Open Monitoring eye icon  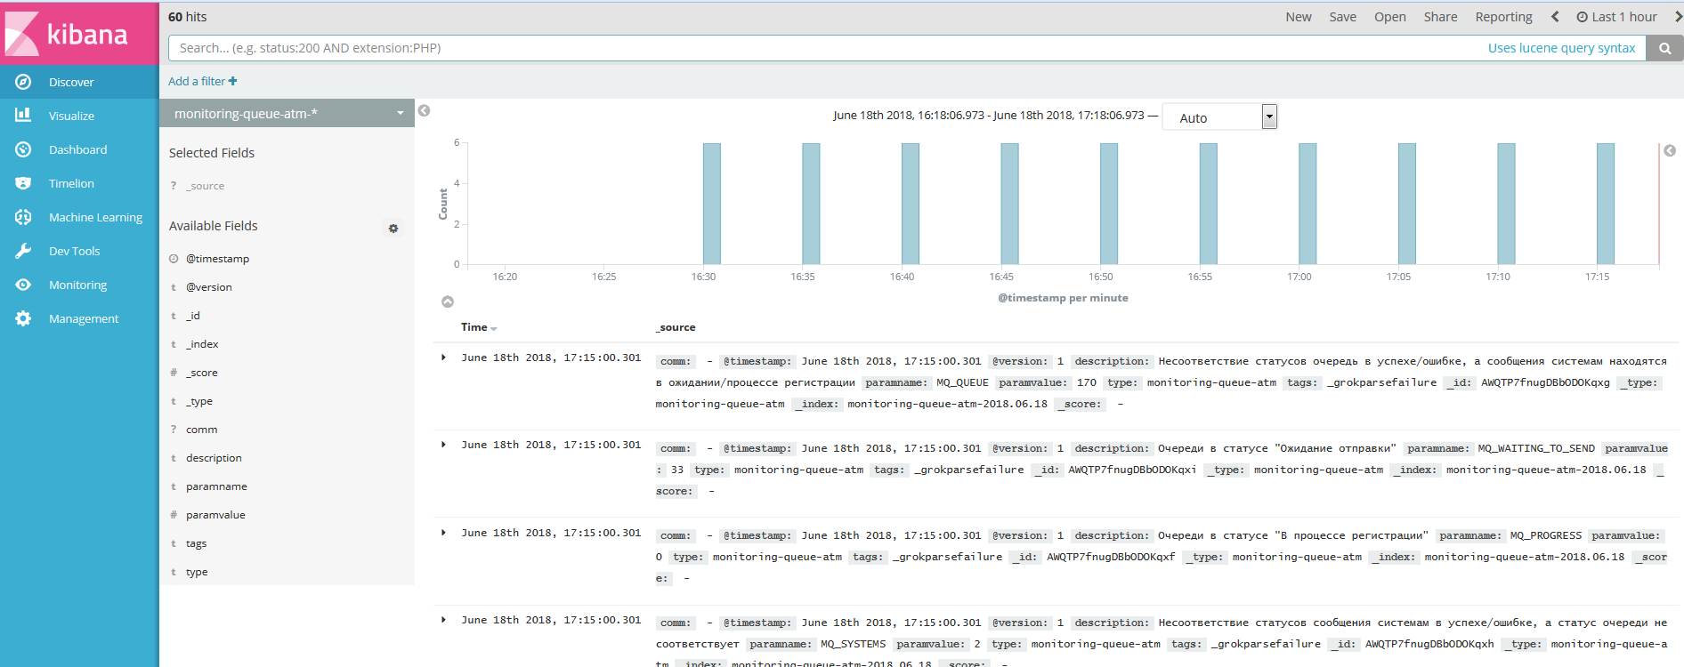(23, 285)
